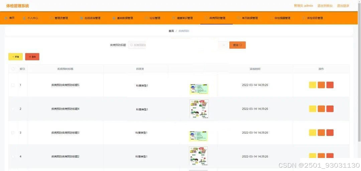Image resolution: width=361 pixels, height=171 pixels.
Task: Click the 2022-03-14 14:39:26 timestamp in row 3
Action: tap(255, 133)
